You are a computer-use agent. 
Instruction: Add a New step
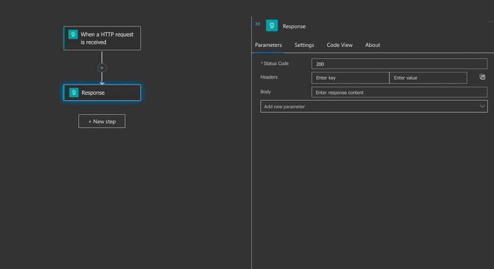click(102, 121)
